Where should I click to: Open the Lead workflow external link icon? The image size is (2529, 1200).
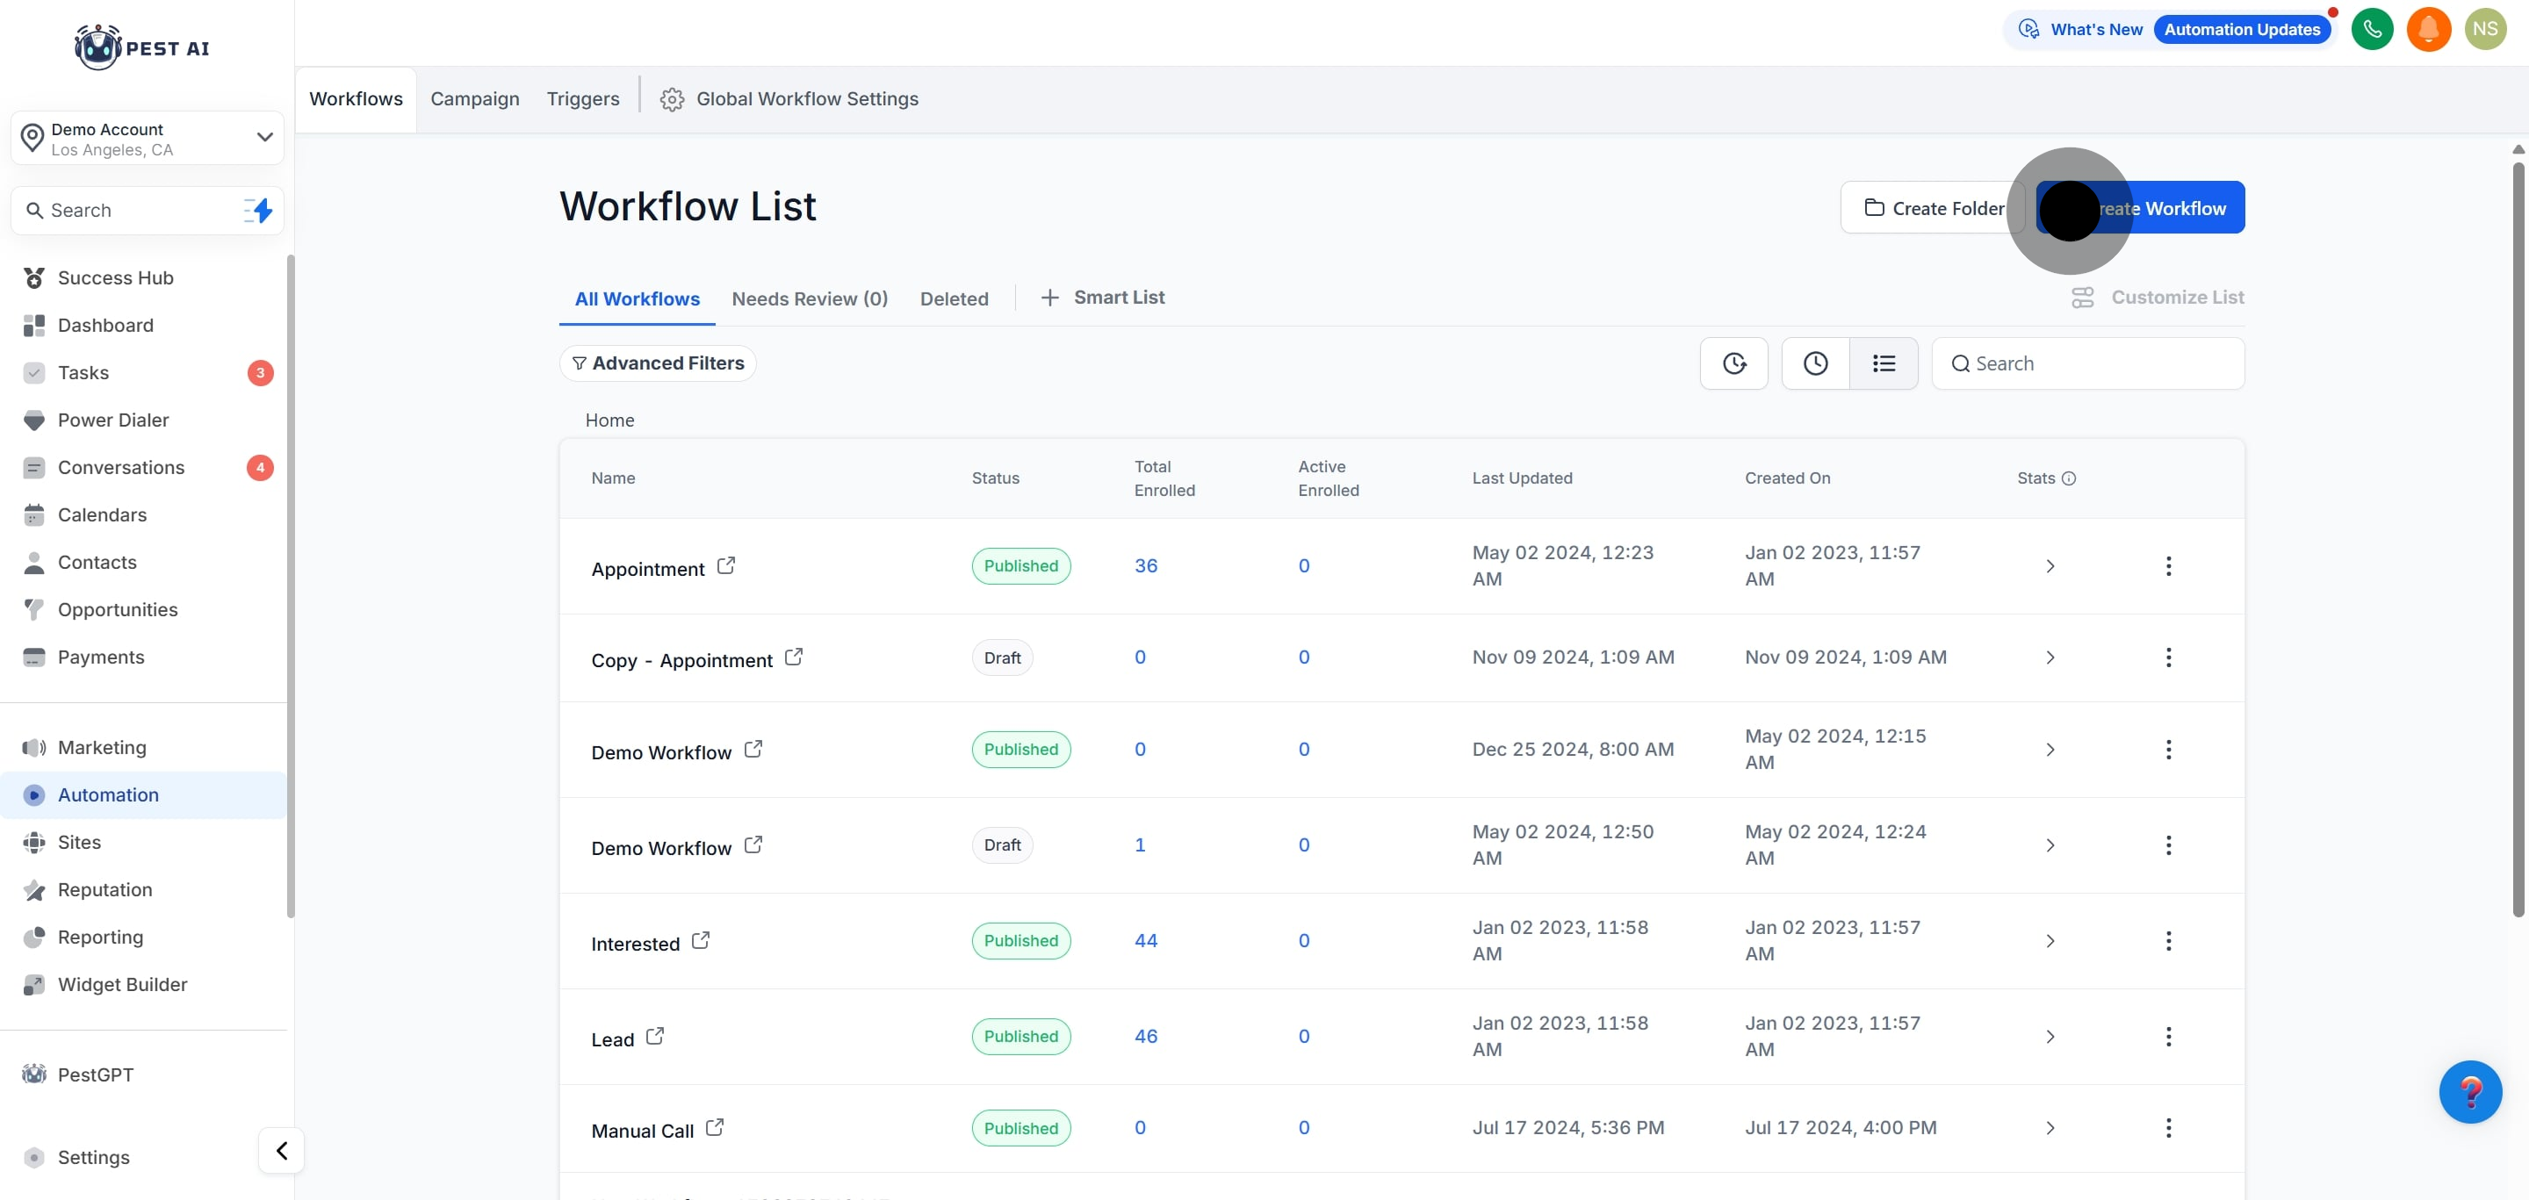655,1036
